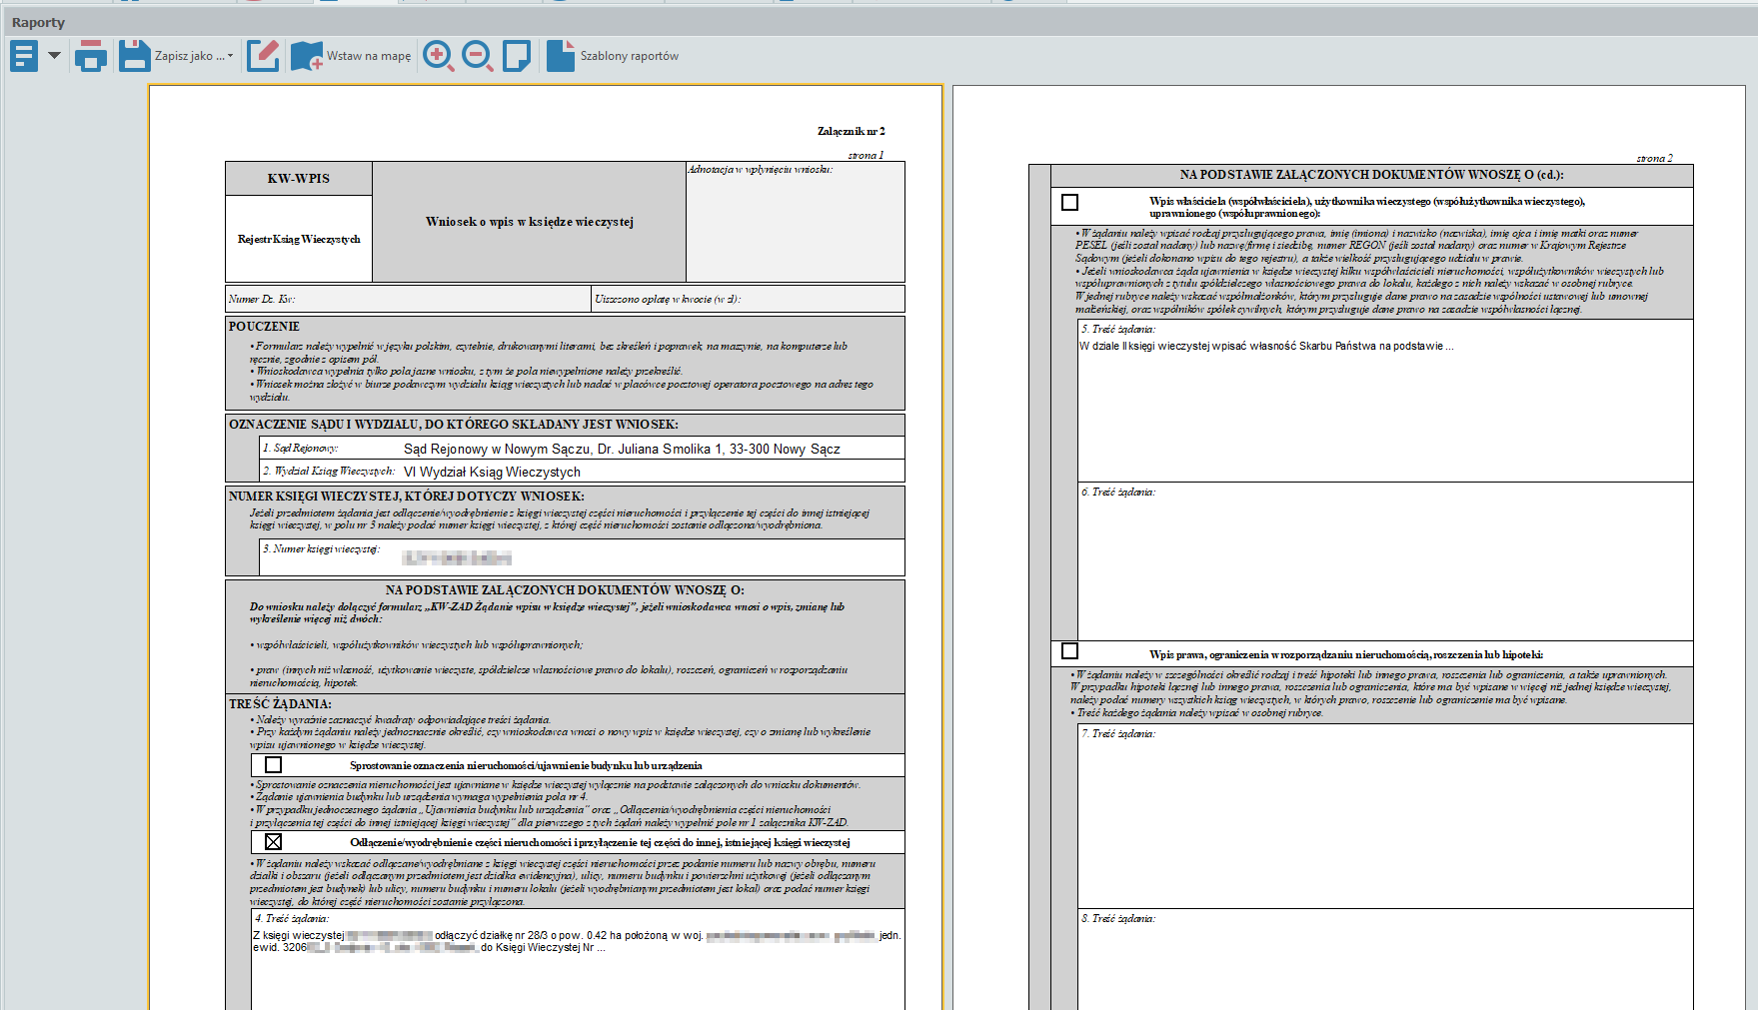Check 'Sprostowanie oznaczenia nieruchomości' checkbox
1758x1010 pixels.
pyautogui.click(x=273, y=765)
